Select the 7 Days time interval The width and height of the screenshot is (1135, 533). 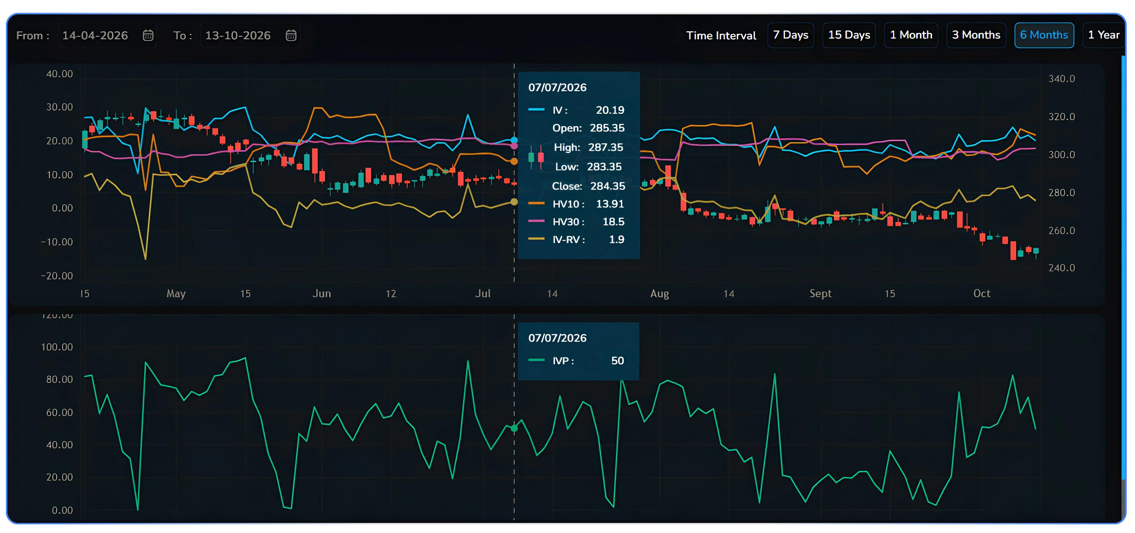(790, 35)
